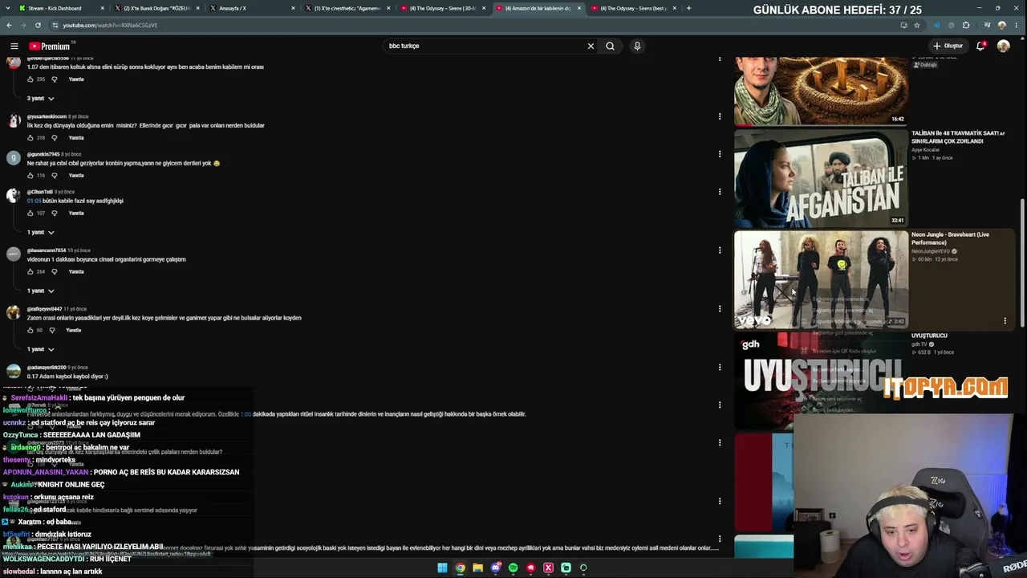
Task: Reload the page in the browser
Action: coord(38,25)
